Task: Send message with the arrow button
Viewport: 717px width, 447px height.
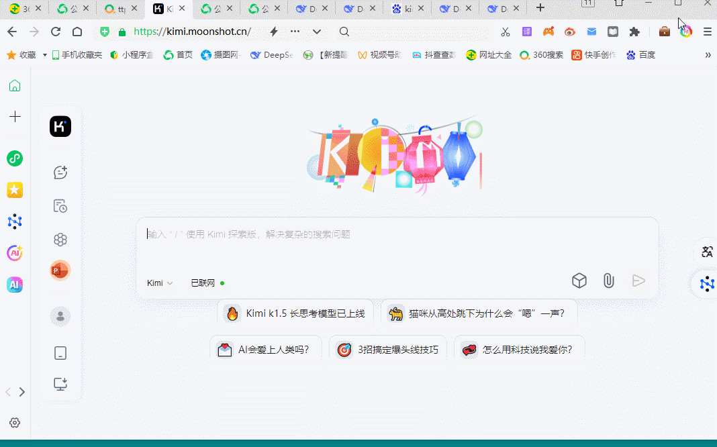Action: click(638, 281)
